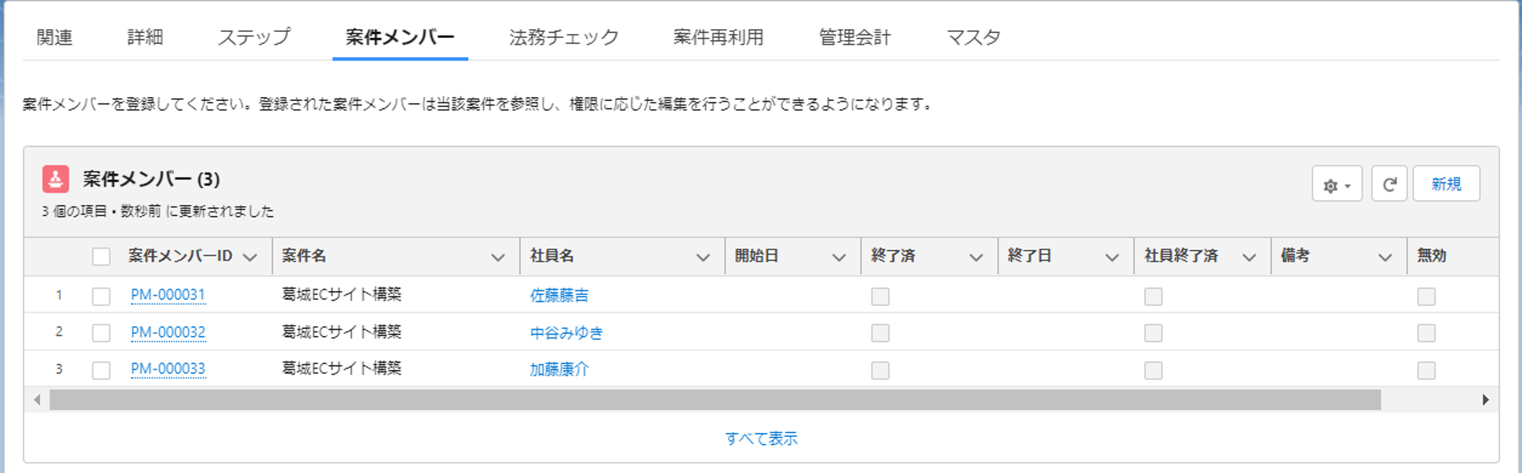Open the 管理会計 tab

(x=854, y=37)
